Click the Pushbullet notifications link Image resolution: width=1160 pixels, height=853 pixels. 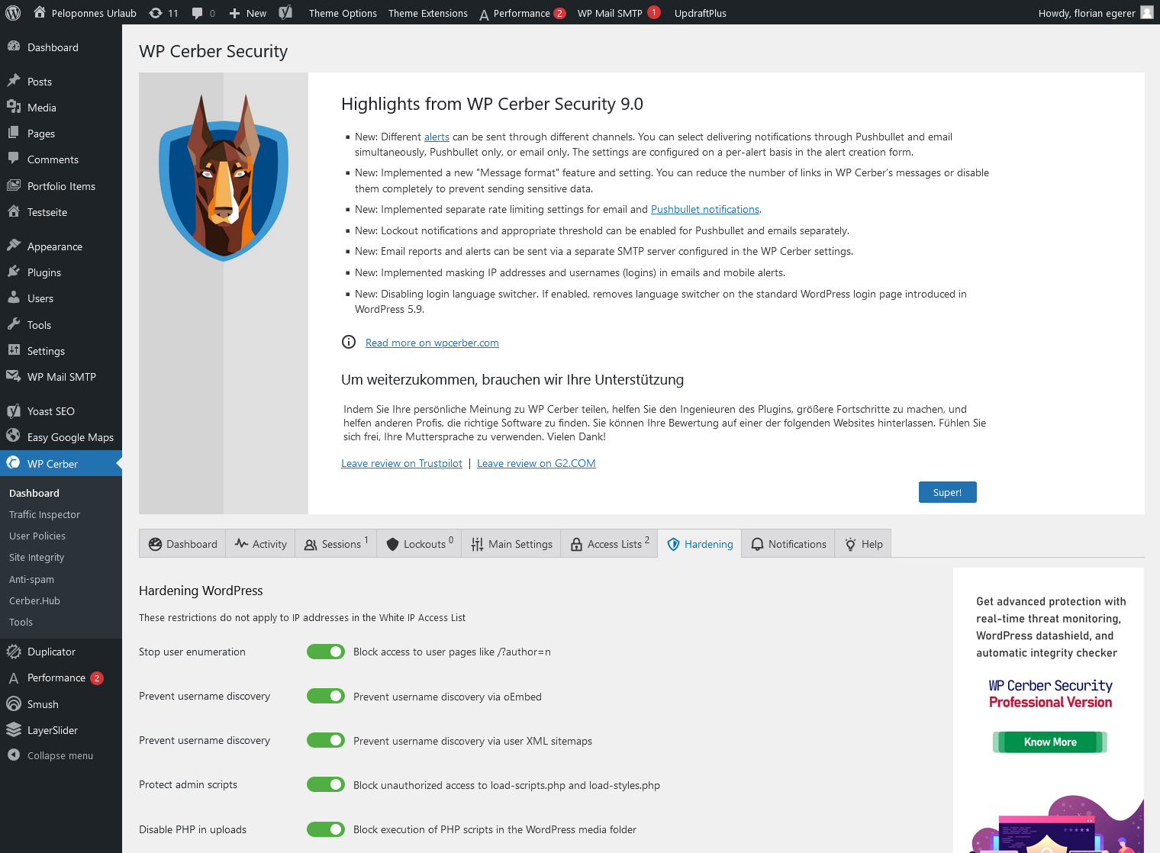(x=705, y=209)
